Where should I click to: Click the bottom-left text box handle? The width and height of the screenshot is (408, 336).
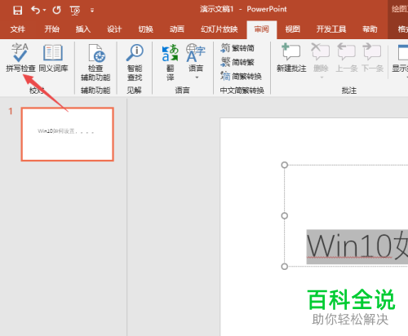point(285,267)
